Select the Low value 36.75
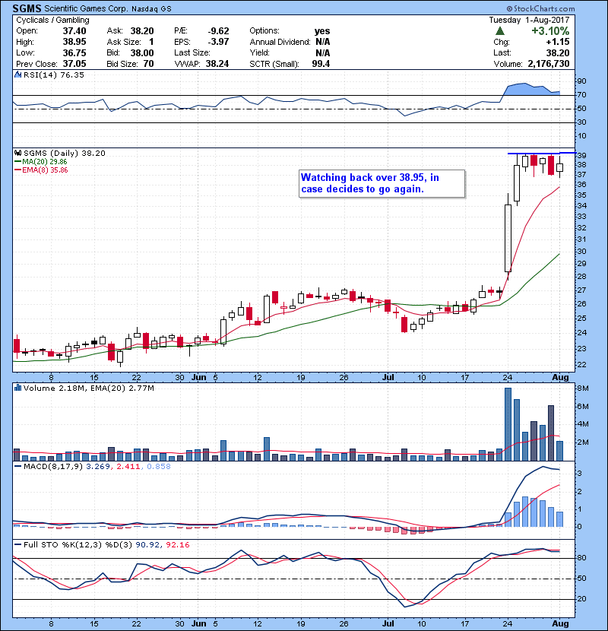The image size is (608, 631). (x=74, y=52)
